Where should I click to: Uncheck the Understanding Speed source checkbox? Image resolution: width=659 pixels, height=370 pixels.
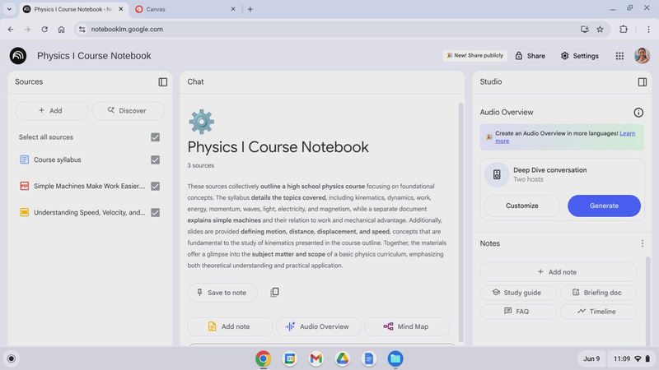pos(156,213)
